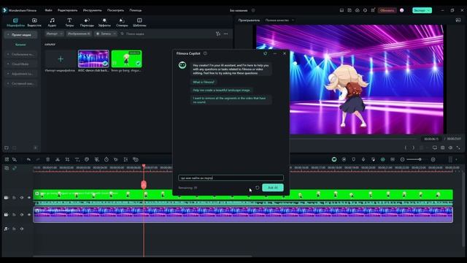Screen dimensions: 467x263
Task: Open the Инструменты (Tools) menu
Action: tap(93, 10)
